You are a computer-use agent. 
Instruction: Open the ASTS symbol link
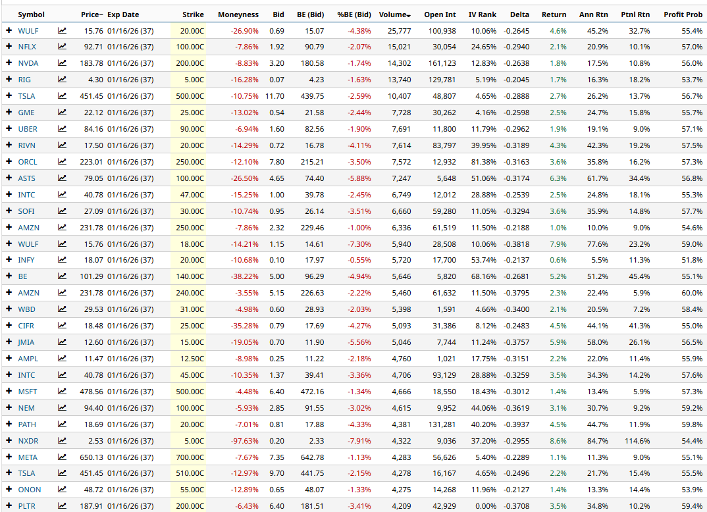pos(26,178)
